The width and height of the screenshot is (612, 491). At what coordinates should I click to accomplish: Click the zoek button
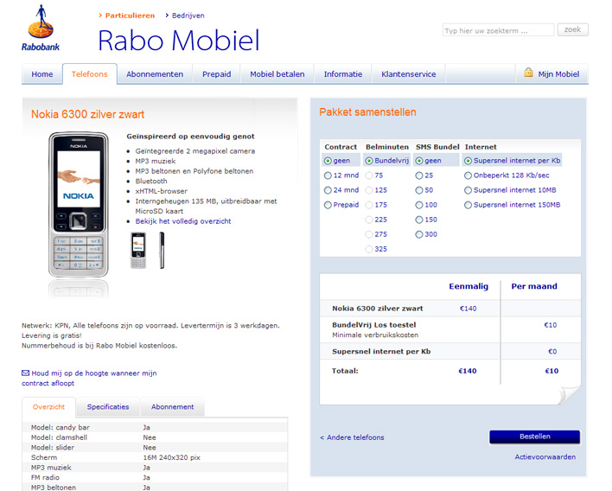[x=572, y=29]
